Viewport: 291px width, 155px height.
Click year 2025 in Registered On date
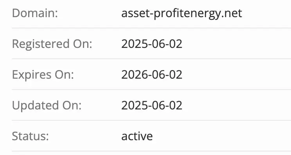134,44
